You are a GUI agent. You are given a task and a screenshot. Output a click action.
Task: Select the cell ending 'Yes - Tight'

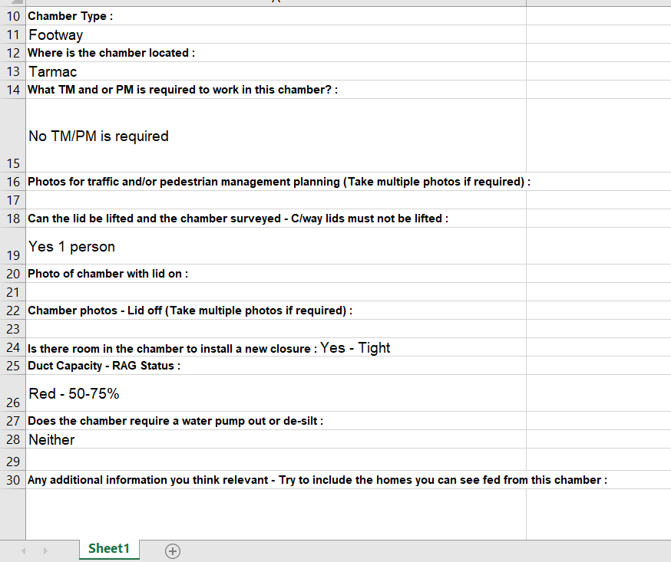pyautogui.click(x=276, y=347)
